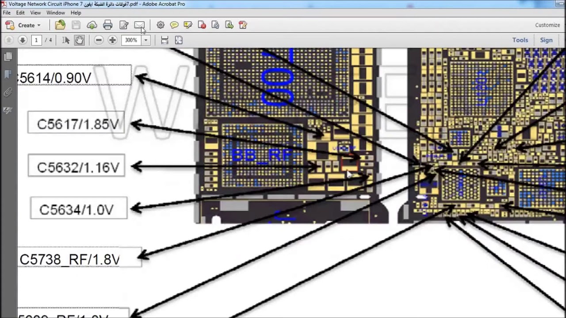Screen dimensions: 566x318
Task: Click the Delete pages icon
Action: (202, 25)
